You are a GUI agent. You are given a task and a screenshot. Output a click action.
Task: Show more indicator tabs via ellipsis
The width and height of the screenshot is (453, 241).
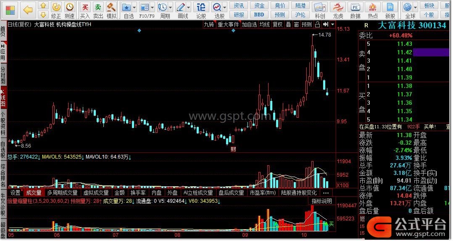326,193
